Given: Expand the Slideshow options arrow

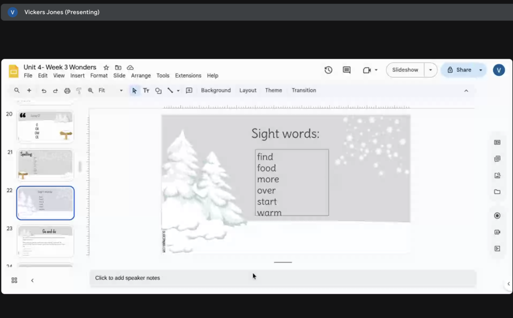Looking at the screenshot, I should point(430,70).
